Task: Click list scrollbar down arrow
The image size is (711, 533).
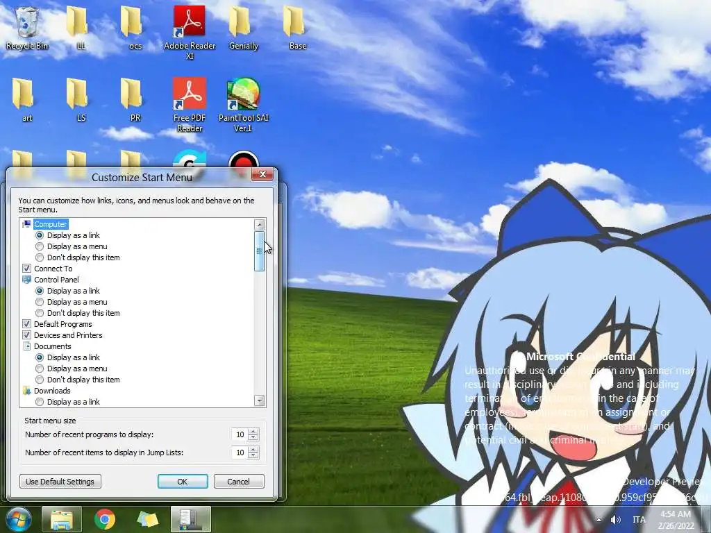Action: 260,400
